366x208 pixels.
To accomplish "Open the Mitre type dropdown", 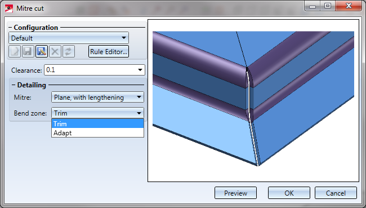I will (97, 97).
